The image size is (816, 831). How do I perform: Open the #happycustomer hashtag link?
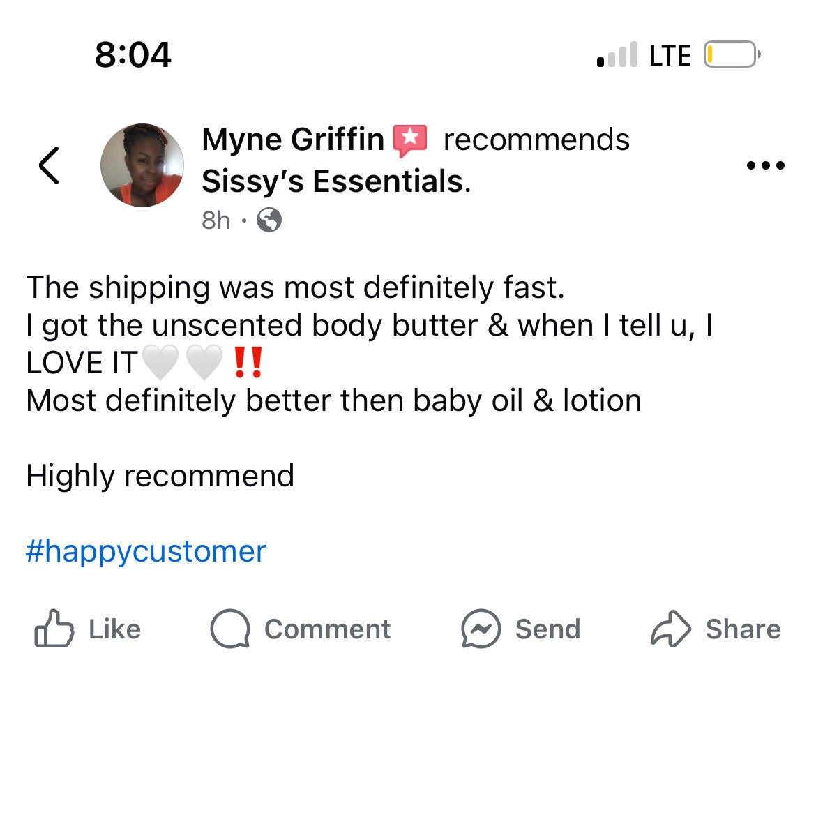(x=146, y=551)
